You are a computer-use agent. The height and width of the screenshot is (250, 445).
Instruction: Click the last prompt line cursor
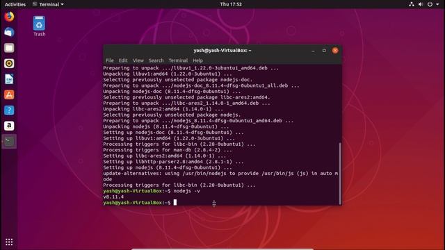(x=175, y=202)
